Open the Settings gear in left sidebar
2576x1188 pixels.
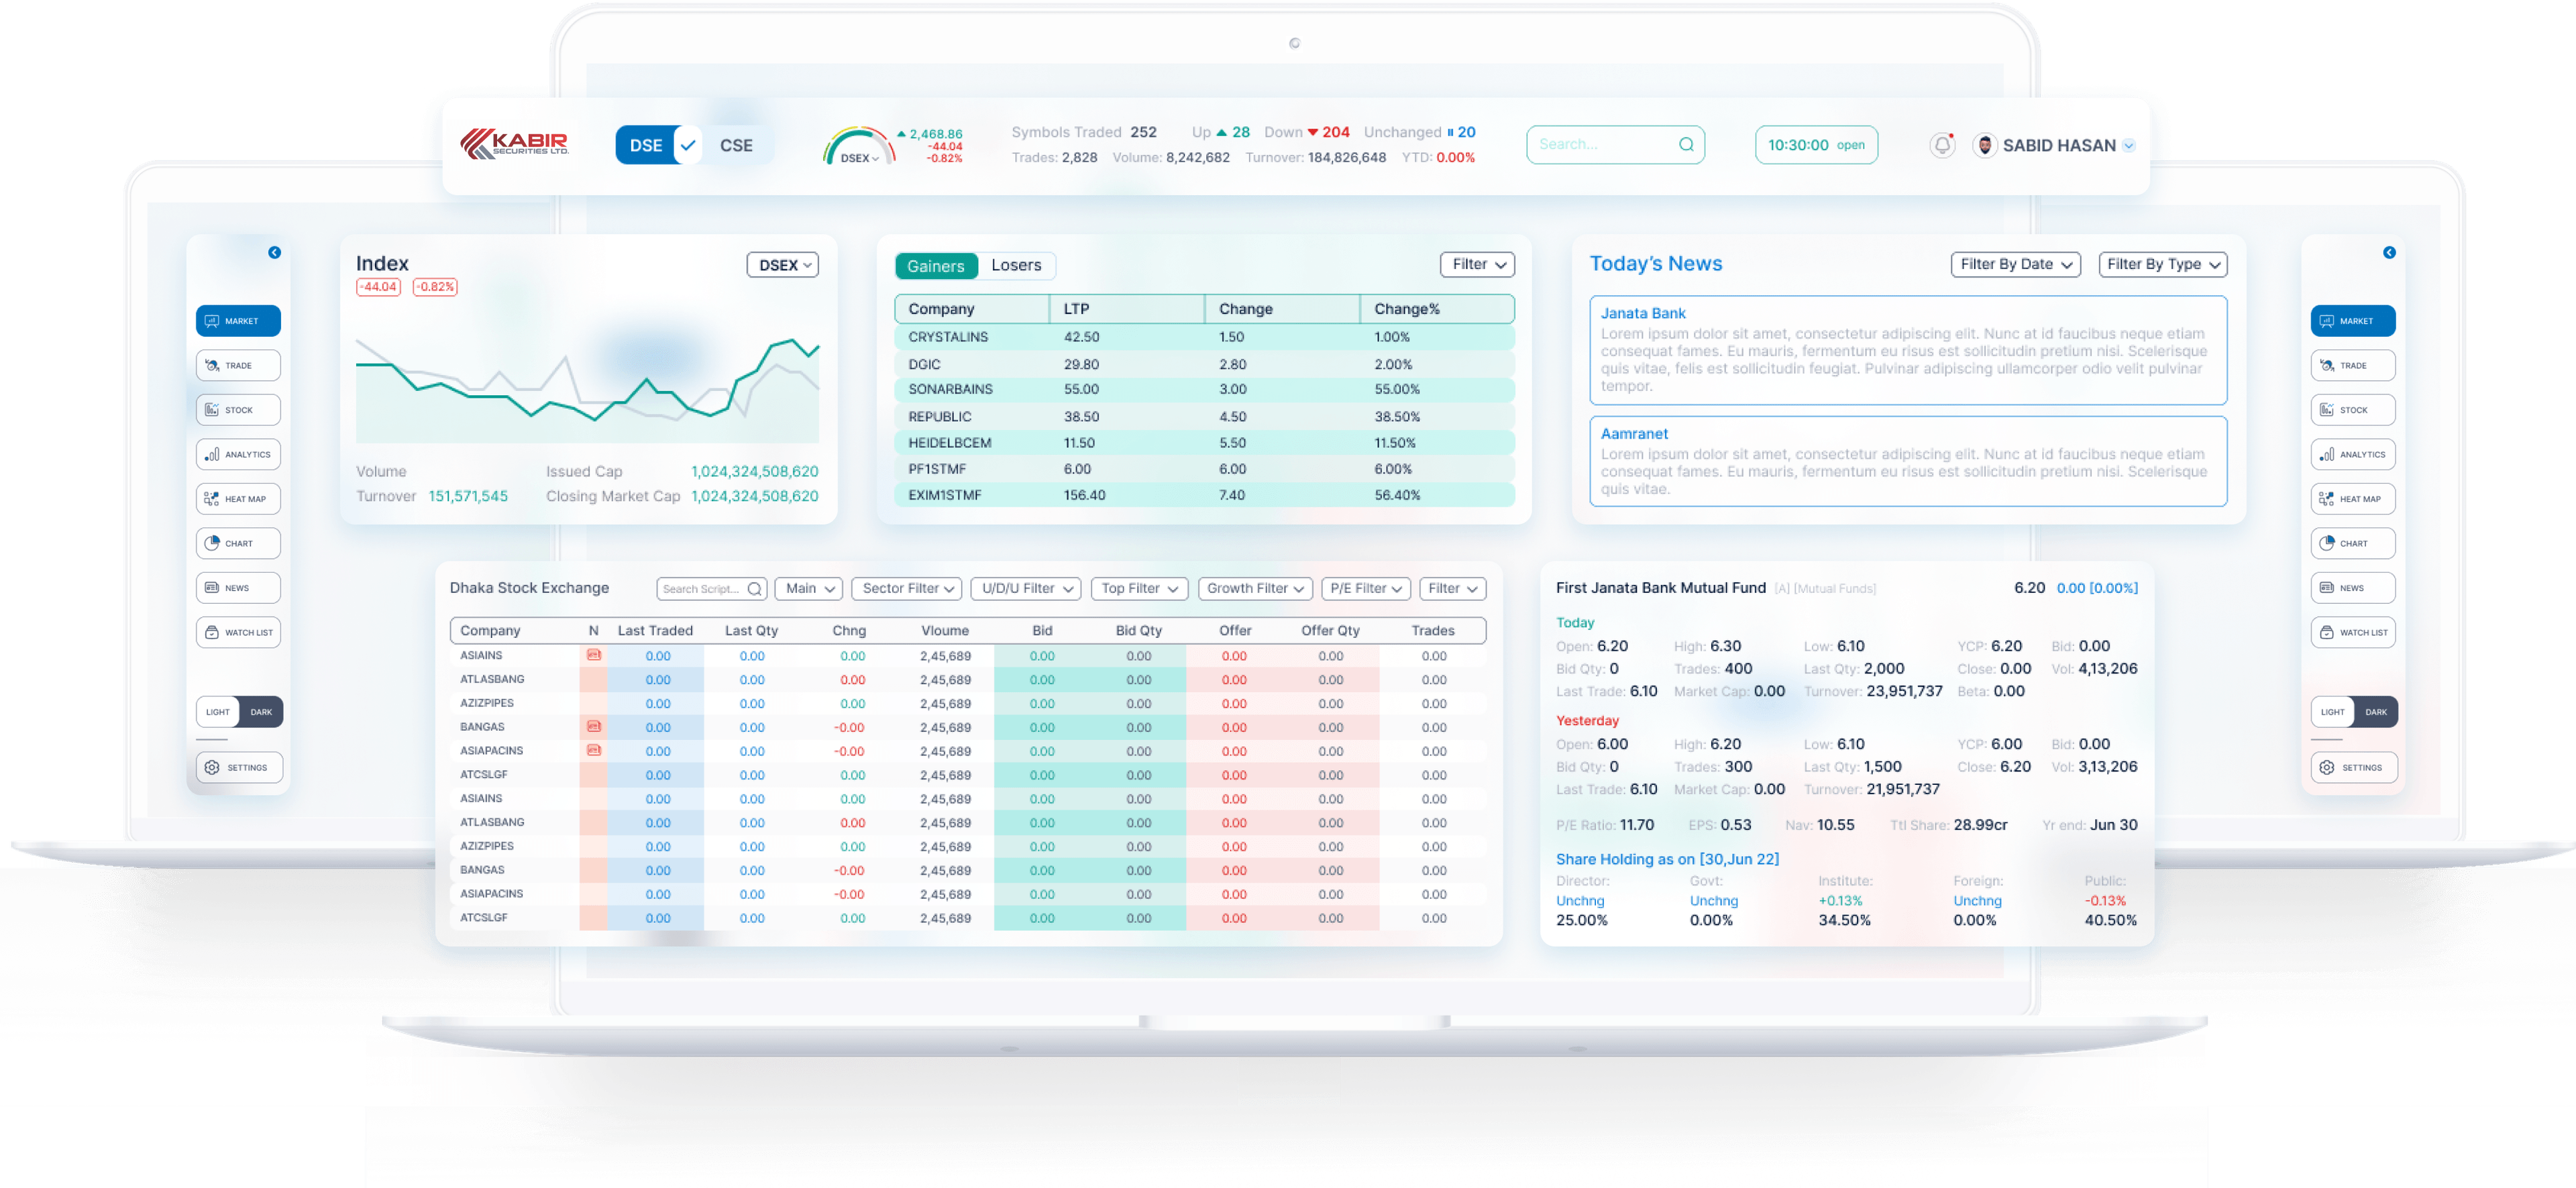pyautogui.click(x=212, y=768)
